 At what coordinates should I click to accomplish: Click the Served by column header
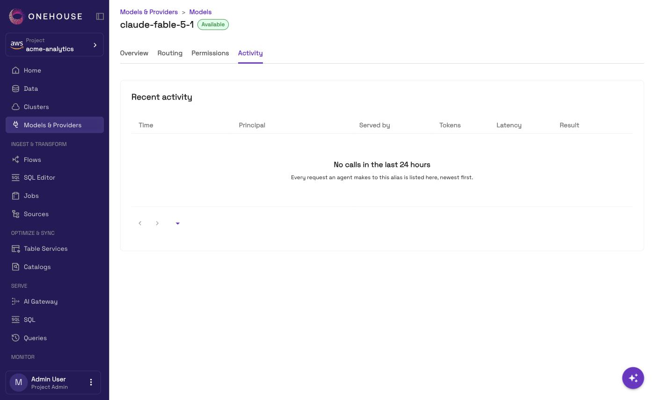pos(375,125)
